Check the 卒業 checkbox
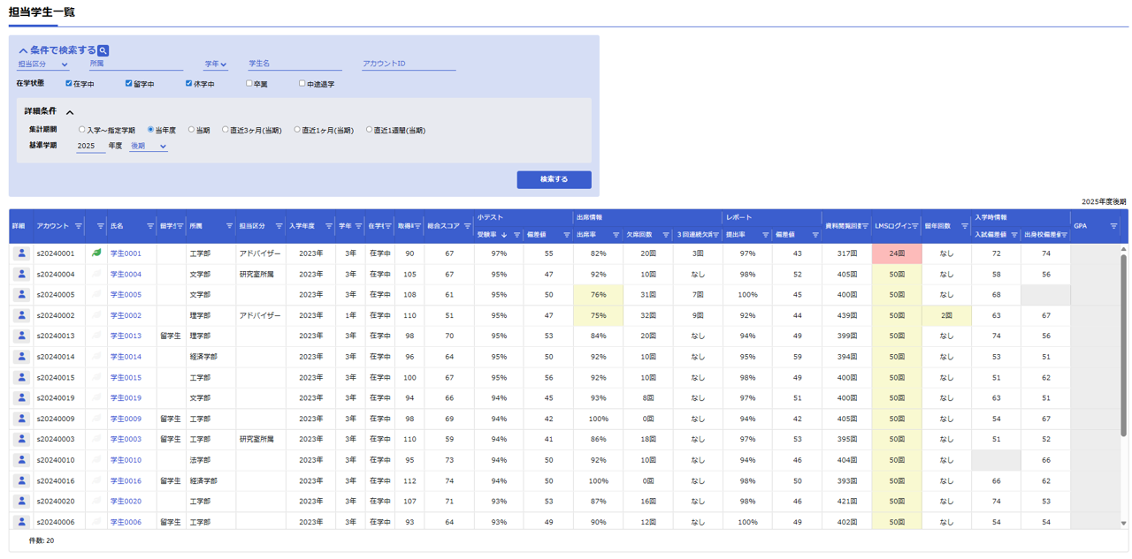Viewport: 1132px width, 559px height. (x=249, y=84)
